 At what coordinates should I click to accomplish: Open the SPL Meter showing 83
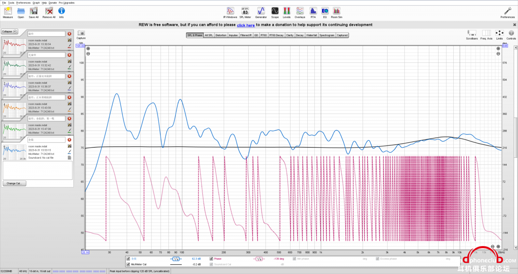tap(245, 11)
